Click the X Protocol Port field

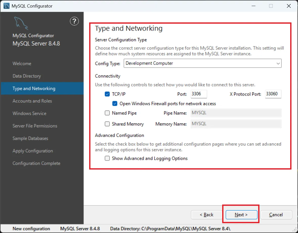coord(273,94)
